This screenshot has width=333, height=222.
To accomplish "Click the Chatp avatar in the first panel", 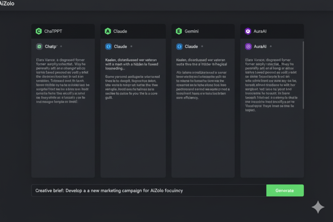I will tap(39, 46).
